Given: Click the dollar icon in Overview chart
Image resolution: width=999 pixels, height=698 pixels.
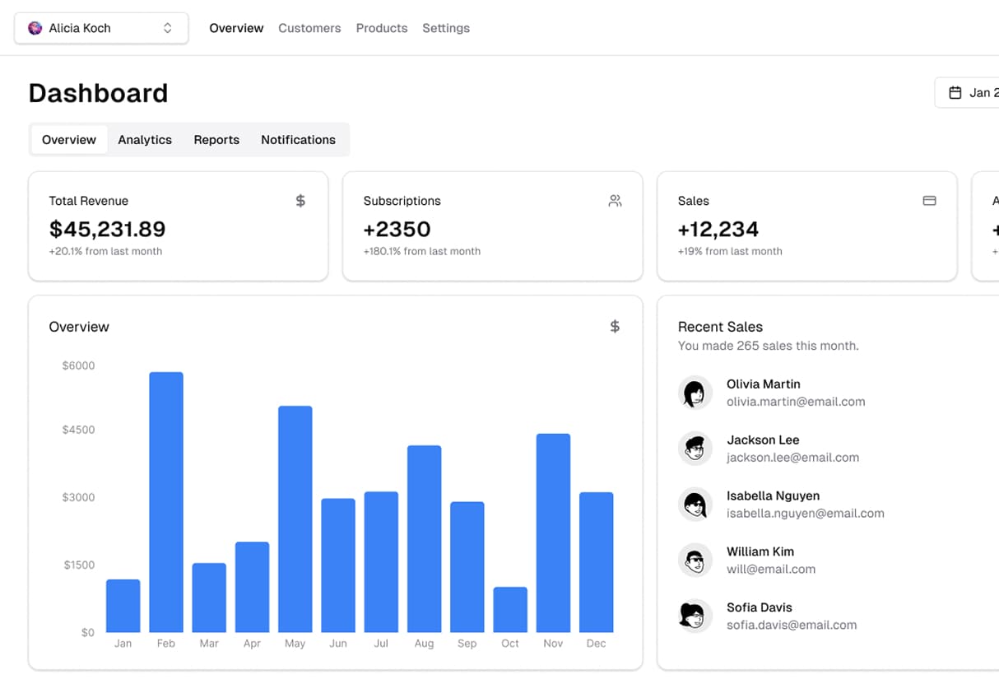Looking at the screenshot, I should coord(615,327).
